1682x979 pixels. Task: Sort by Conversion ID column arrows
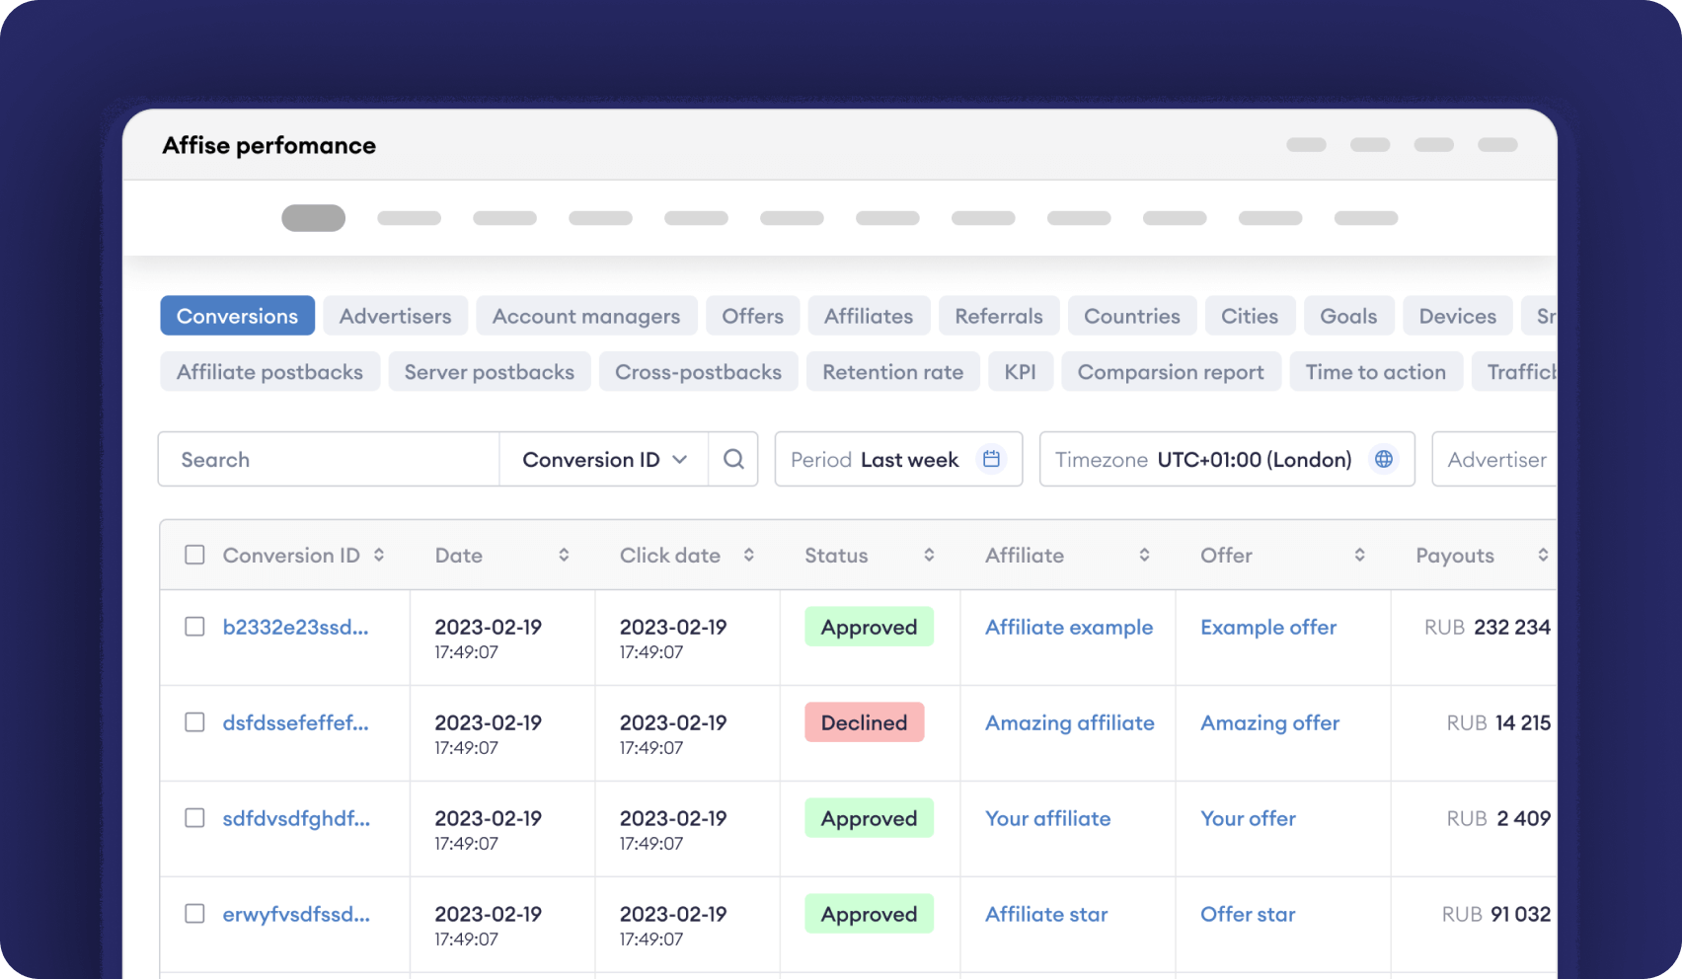379,556
